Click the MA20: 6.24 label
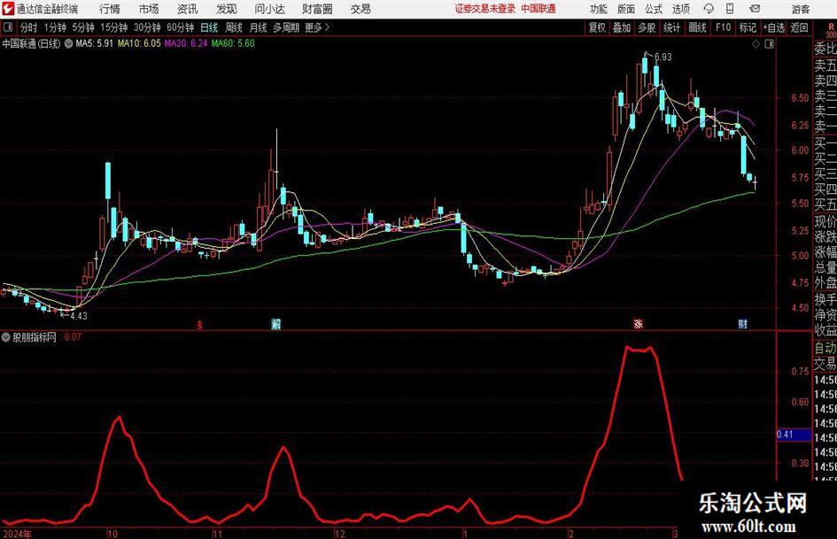The image size is (837, 539). [x=186, y=43]
